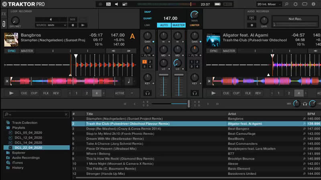
Task: Open the info icon in header
Action: click(x=313, y=4)
